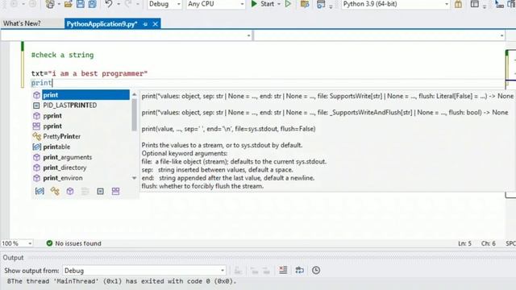This screenshot has height=290, width=516.
Task: Select the print_directory suggestion
Action: 64,168
